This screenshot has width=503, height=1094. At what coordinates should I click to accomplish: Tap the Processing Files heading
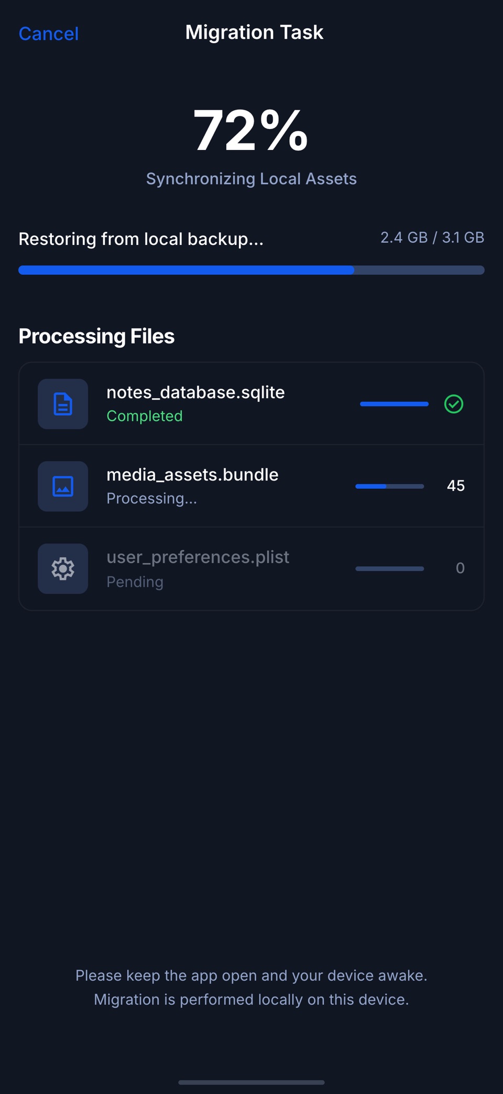click(x=96, y=336)
